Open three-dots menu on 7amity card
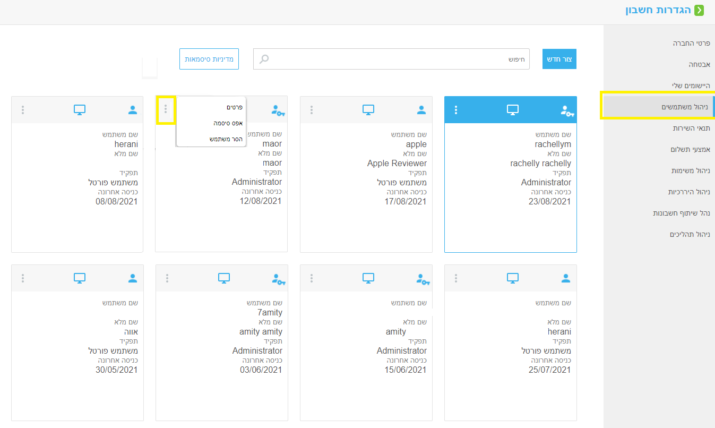 pyautogui.click(x=167, y=278)
